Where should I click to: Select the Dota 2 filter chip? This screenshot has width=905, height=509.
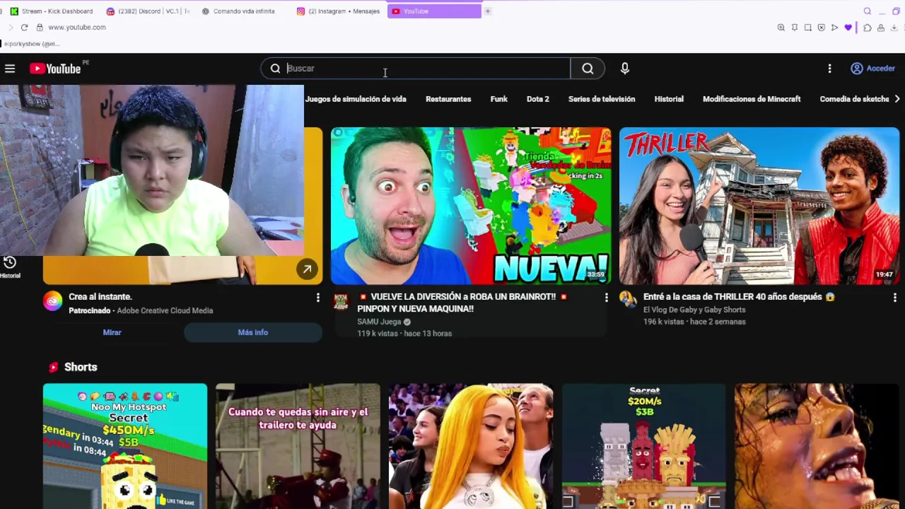pyautogui.click(x=538, y=99)
